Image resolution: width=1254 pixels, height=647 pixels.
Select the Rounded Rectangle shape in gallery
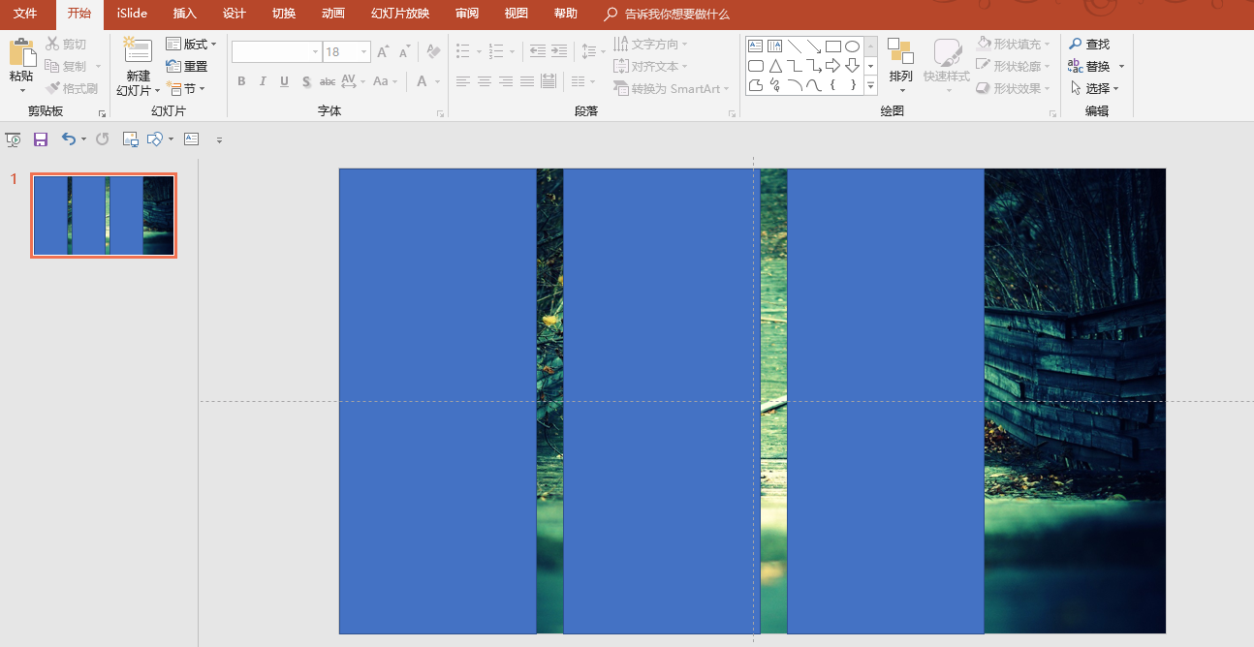tap(756, 66)
